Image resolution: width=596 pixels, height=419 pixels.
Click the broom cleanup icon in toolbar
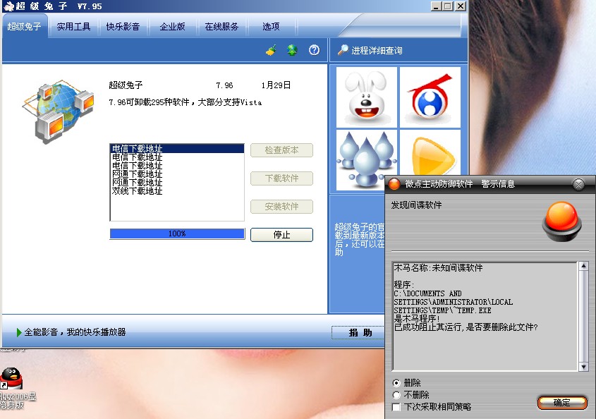pyautogui.click(x=271, y=50)
